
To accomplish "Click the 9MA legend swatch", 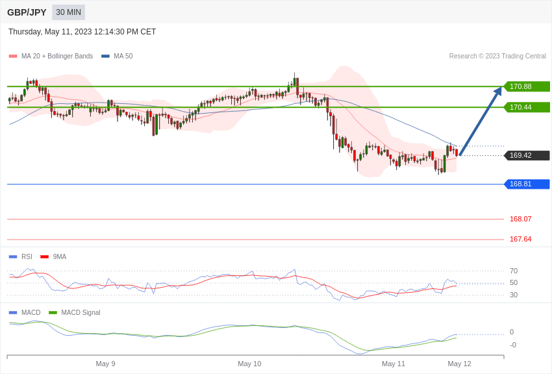I will 45,257.
